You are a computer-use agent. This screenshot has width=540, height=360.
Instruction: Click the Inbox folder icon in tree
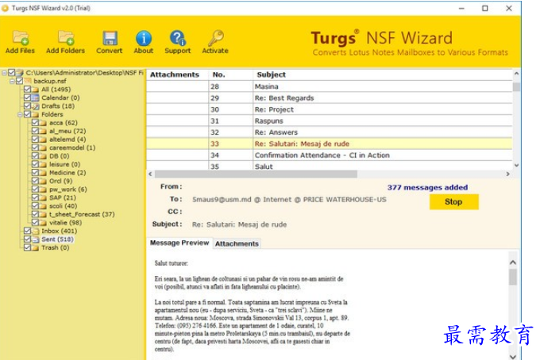(36, 231)
